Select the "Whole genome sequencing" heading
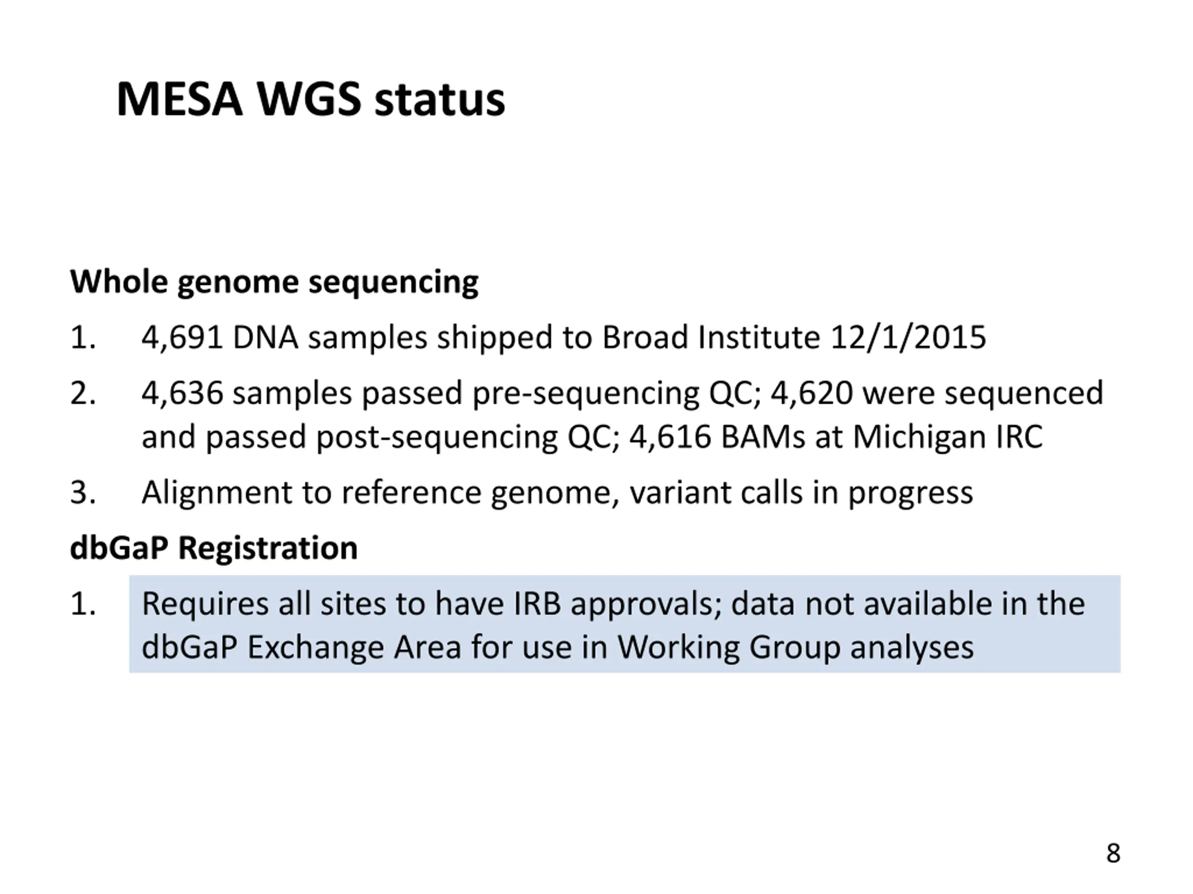The height and width of the screenshot is (894, 1193). point(274,281)
